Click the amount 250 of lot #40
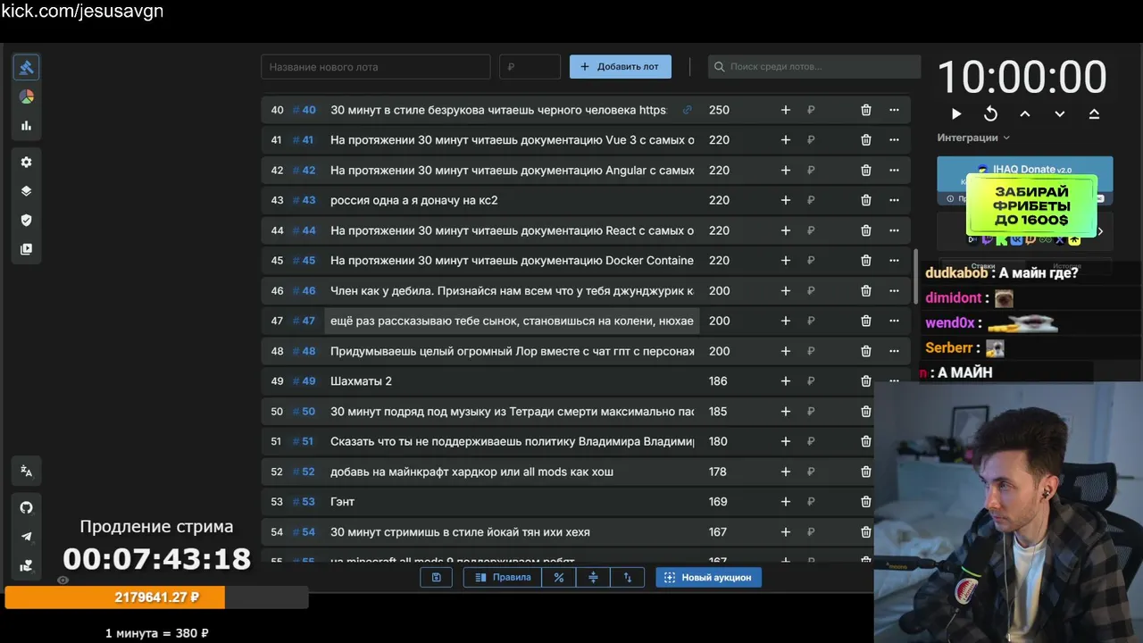Image resolution: width=1143 pixels, height=643 pixels. (719, 110)
